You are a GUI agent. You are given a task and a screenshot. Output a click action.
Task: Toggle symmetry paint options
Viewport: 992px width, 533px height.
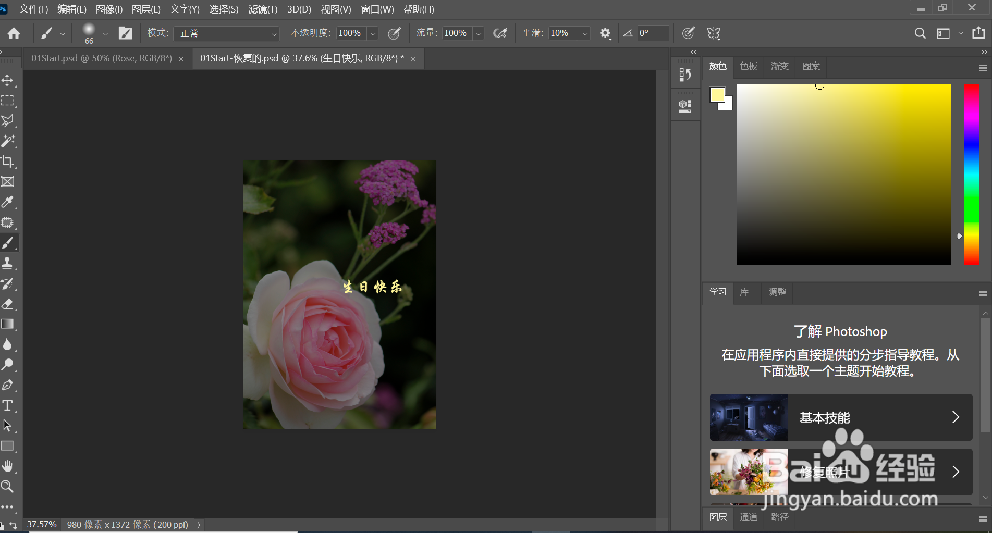pos(714,33)
